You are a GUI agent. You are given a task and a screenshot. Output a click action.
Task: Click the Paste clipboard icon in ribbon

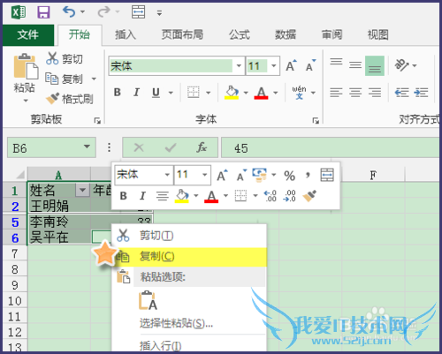pos(26,66)
